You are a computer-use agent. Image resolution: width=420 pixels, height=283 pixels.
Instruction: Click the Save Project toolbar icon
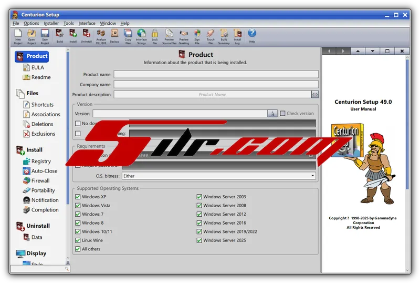point(45,36)
